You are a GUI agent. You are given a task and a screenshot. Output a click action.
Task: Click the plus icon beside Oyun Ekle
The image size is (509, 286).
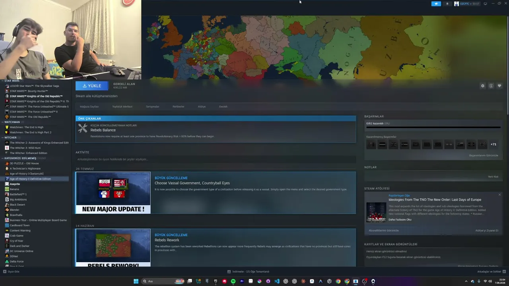(x=5, y=272)
